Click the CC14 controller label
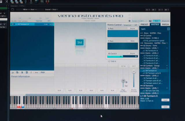185x121 pixels. [123, 66]
